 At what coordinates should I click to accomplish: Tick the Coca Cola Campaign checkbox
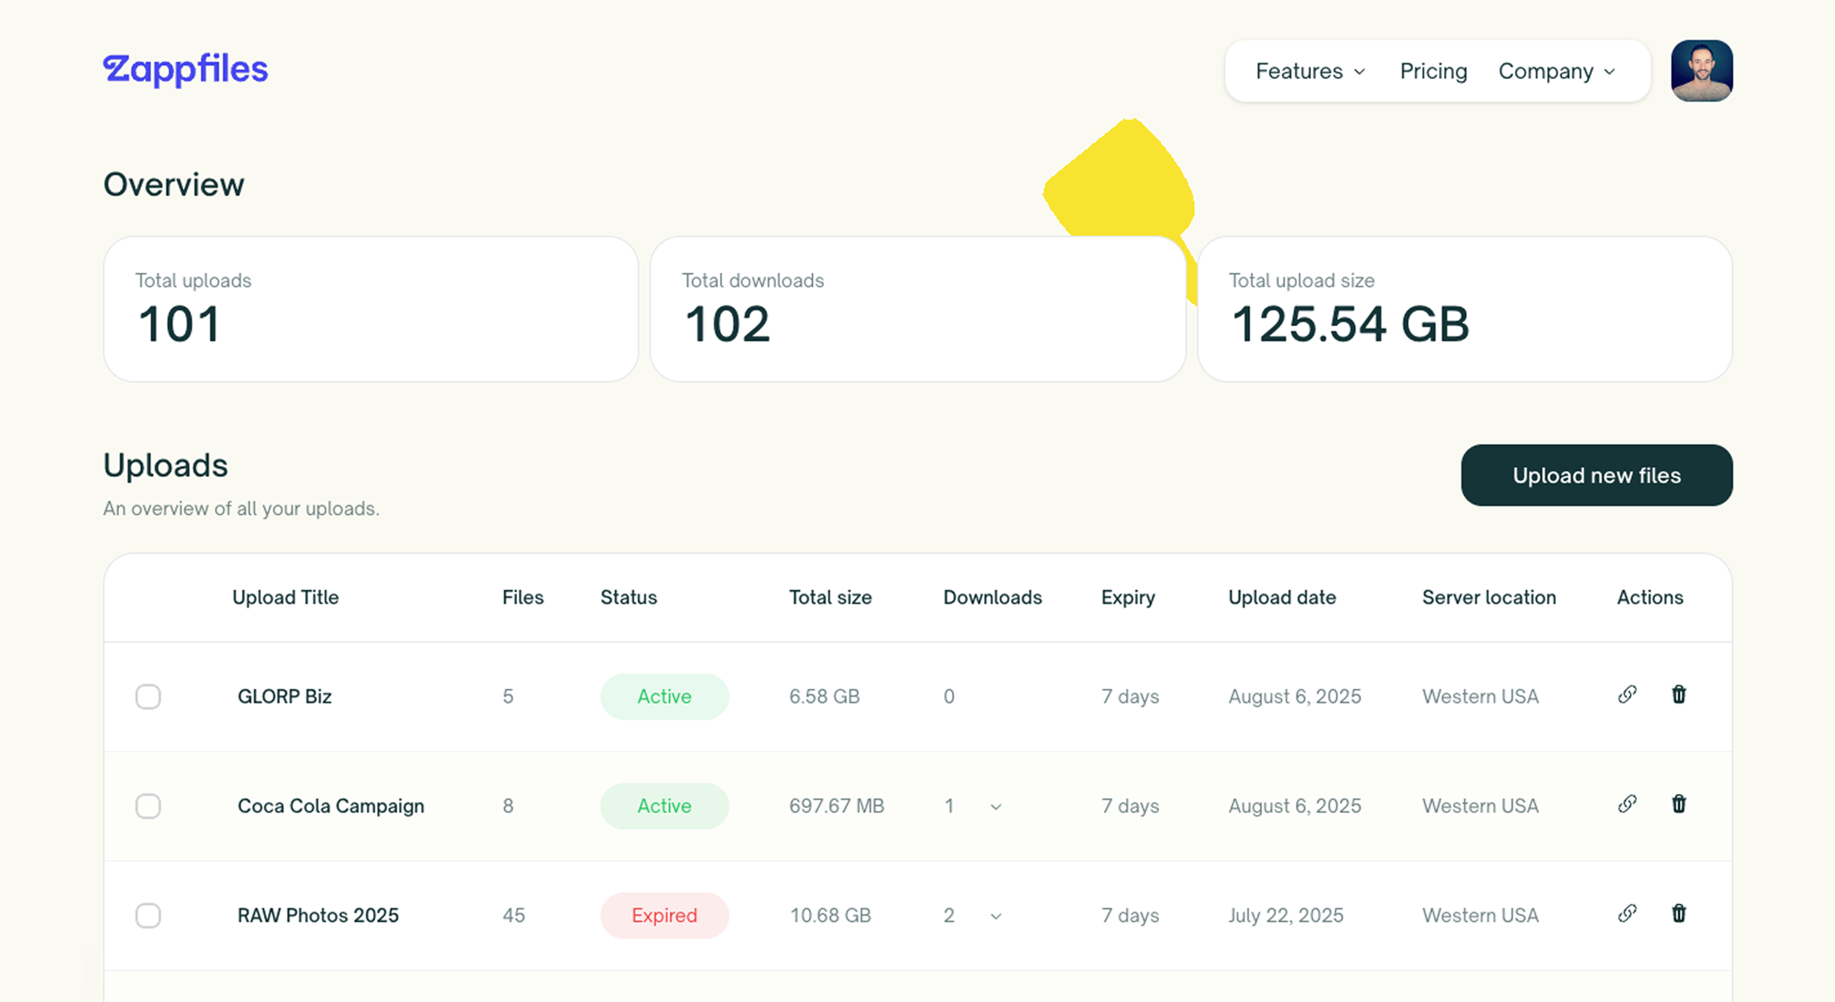coord(148,806)
